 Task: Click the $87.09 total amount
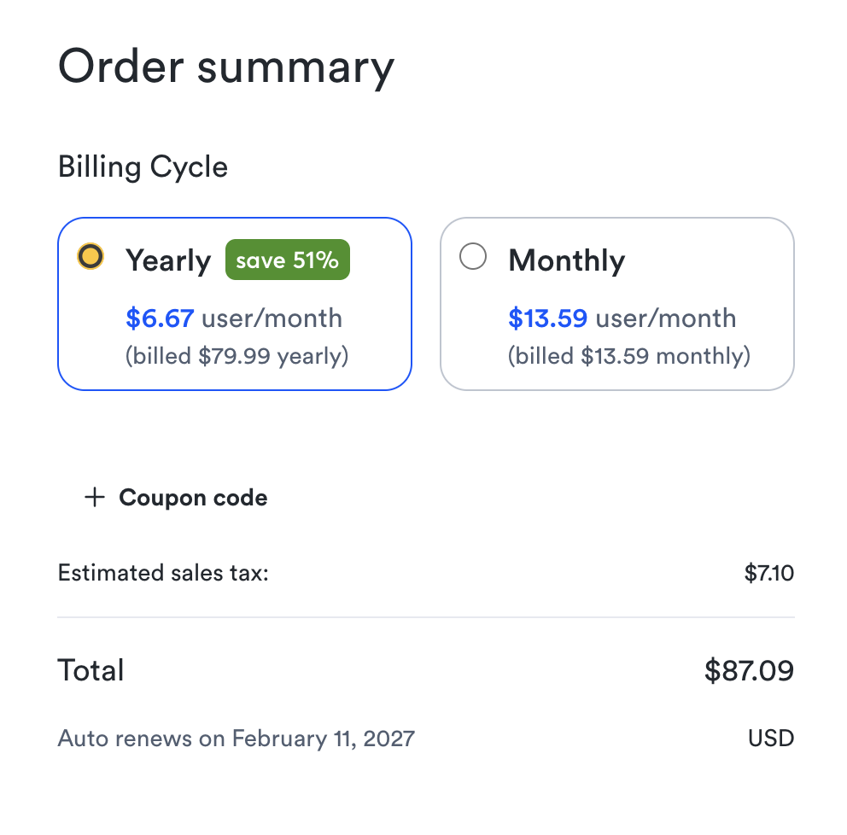tap(749, 670)
